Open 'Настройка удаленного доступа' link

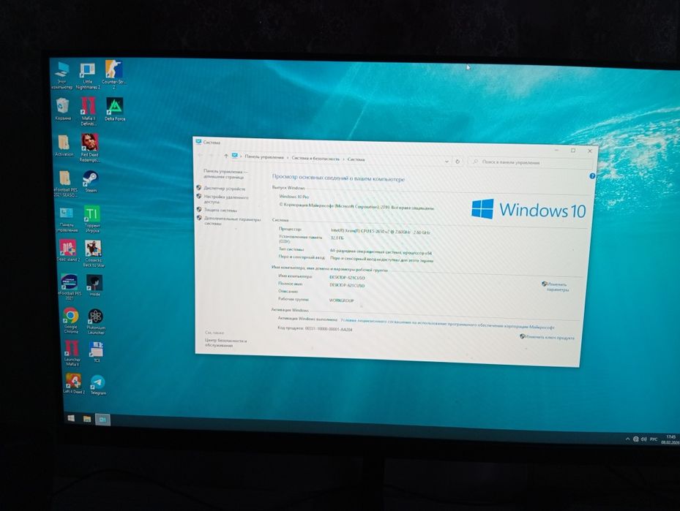coord(226,199)
